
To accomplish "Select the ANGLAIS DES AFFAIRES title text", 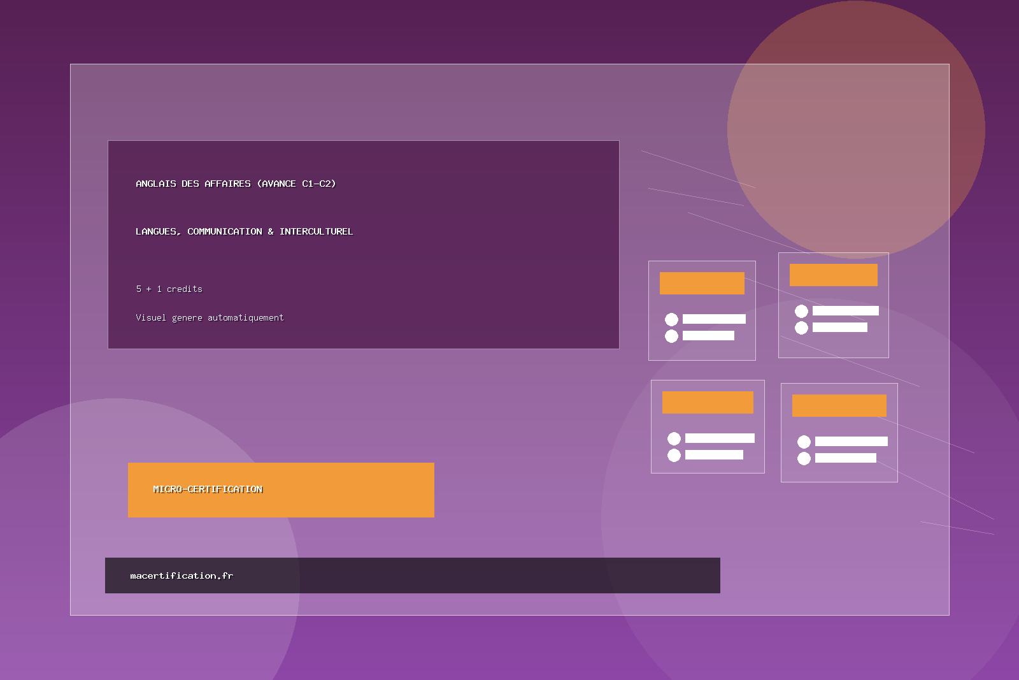I will click(x=236, y=184).
